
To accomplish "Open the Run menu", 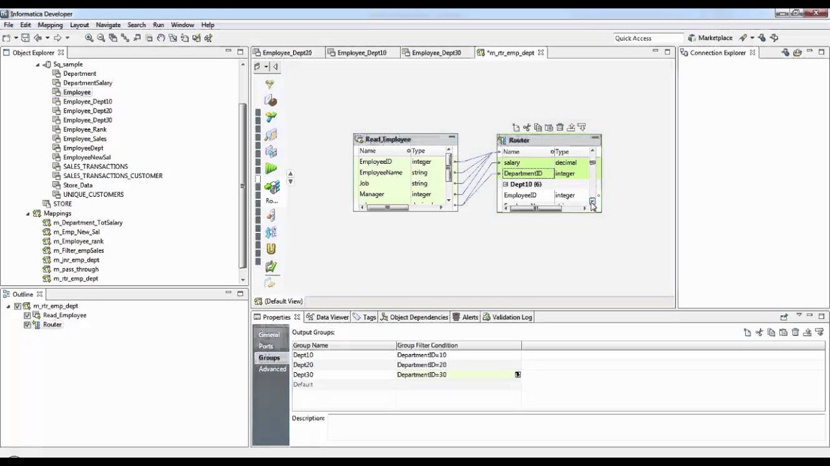I will point(158,25).
